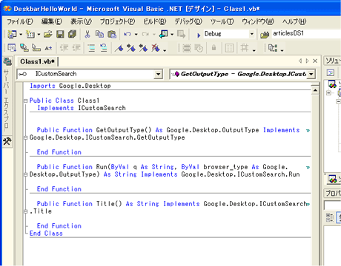Screen dimensions: 341x266
Task: Click the Clear bookmarks flag icon
Action: point(156,48)
